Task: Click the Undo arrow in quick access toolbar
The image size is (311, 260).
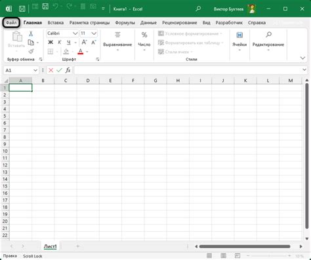Action: coord(56,7)
